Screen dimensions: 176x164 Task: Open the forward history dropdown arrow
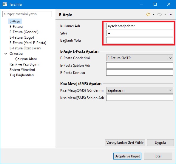pyautogui.click(x=165, y=14)
